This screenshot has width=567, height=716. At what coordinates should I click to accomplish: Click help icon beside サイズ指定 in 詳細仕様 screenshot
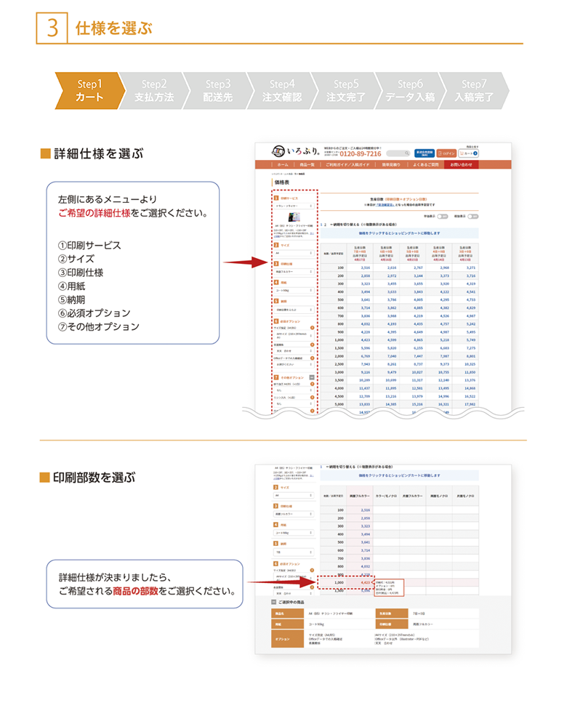click(313, 327)
